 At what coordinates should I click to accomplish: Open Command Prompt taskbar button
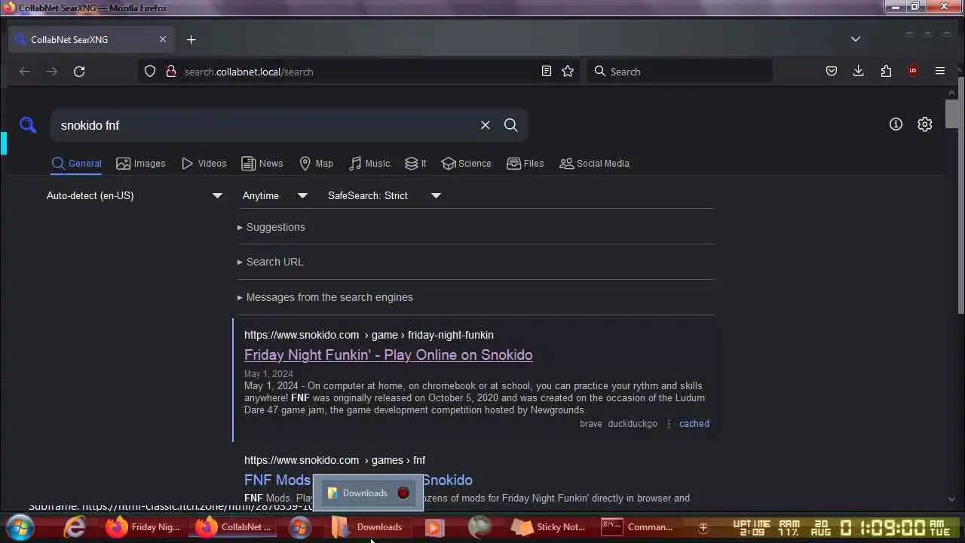click(638, 527)
